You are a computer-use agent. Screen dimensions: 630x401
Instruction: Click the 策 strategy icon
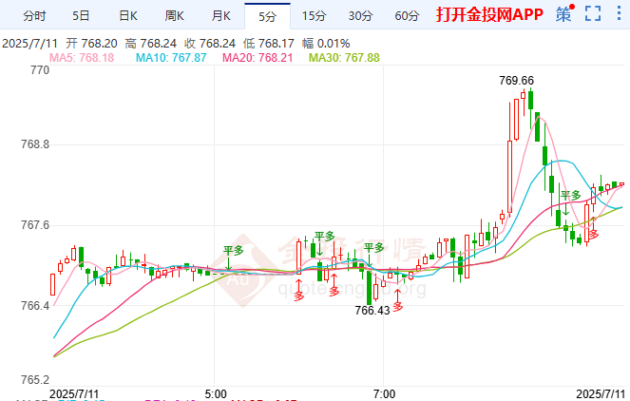click(x=564, y=14)
